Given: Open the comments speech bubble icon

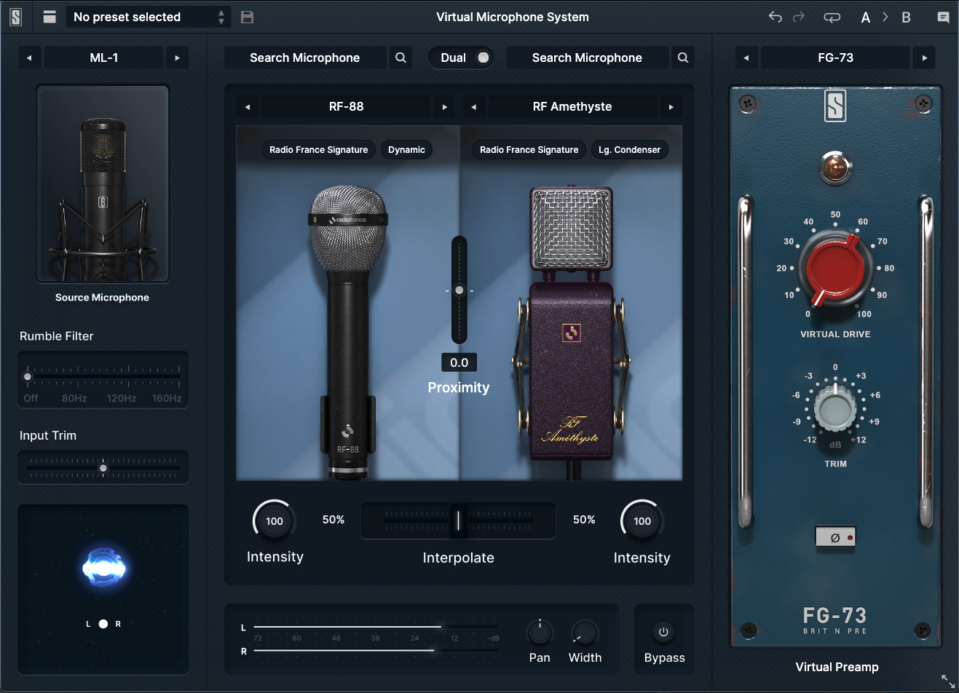Looking at the screenshot, I should 943,17.
